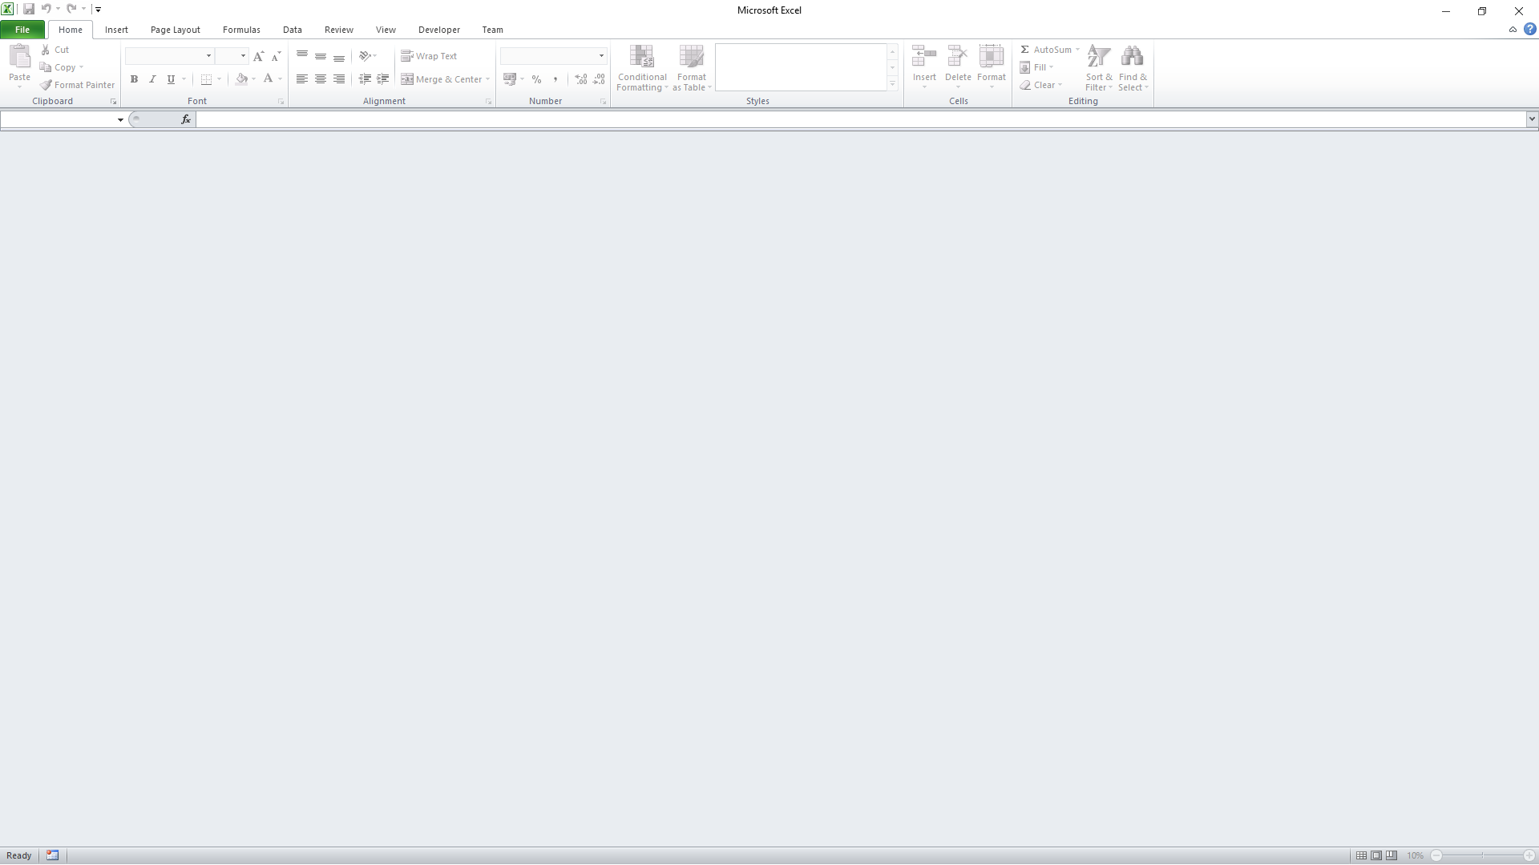The height and width of the screenshot is (865, 1539).
Task: Click Decrease Decimal icon
Action: (600, 79)
